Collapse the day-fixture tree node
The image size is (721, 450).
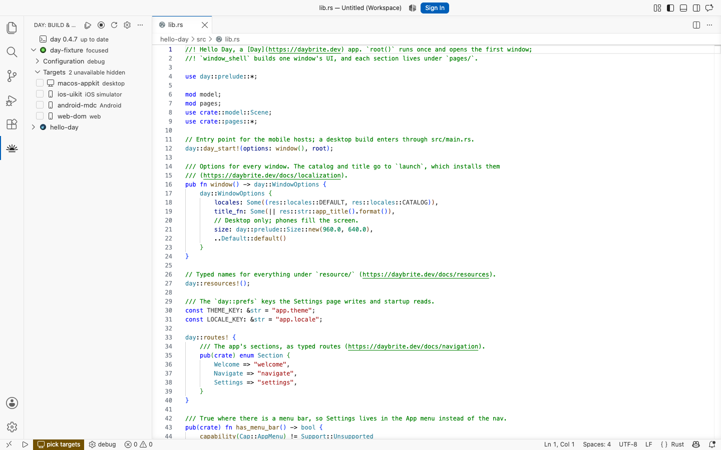[x=34, y=50]
